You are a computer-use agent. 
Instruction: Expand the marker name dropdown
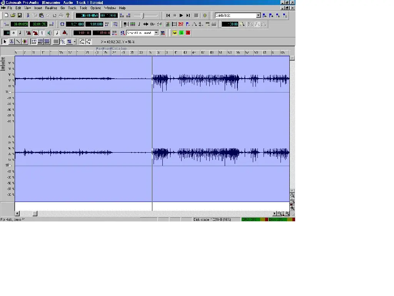click(x=259, y=15)
